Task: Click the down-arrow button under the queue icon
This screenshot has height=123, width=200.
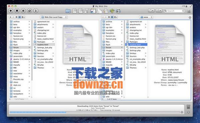Action: point(188,112)
